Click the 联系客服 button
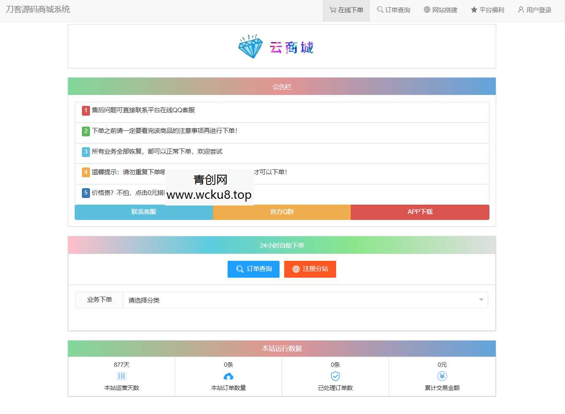This screenshot has width=565, height=414. (x=144, y=212)
